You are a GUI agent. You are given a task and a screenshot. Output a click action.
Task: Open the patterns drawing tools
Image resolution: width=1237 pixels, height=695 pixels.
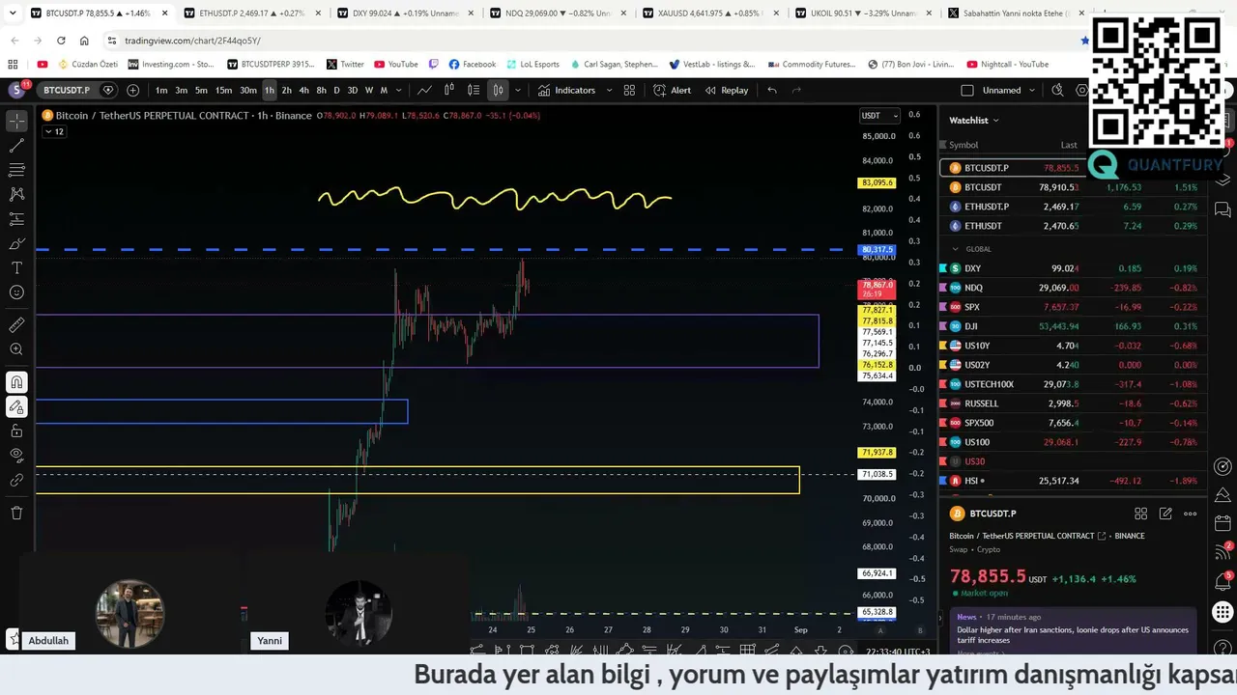pos(16,194)
